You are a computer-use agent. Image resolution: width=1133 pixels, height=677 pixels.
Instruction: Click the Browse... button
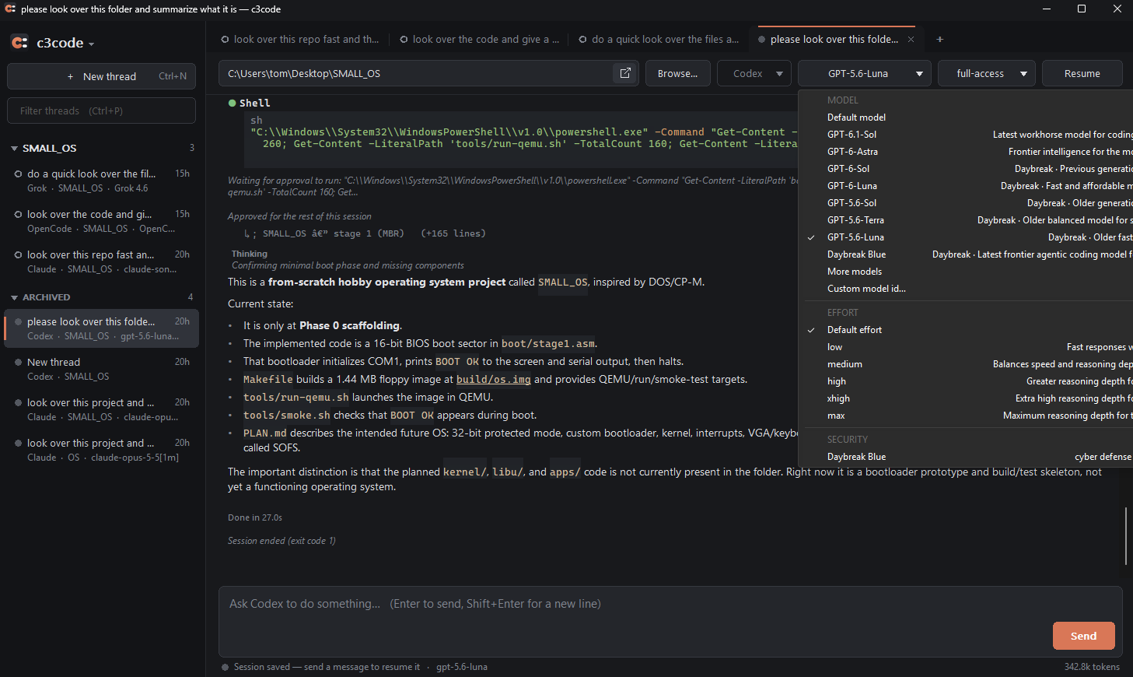(677, 73)
